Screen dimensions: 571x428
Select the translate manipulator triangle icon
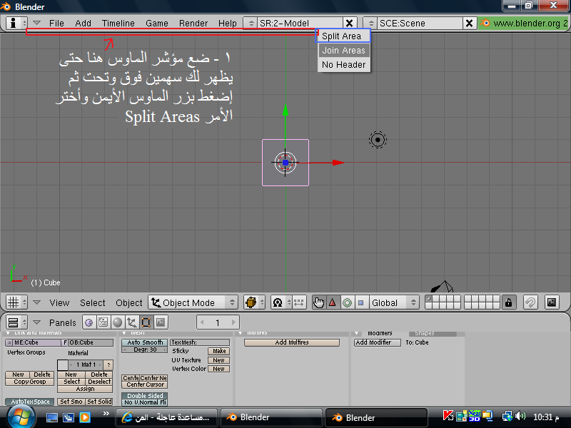point(333,302)
